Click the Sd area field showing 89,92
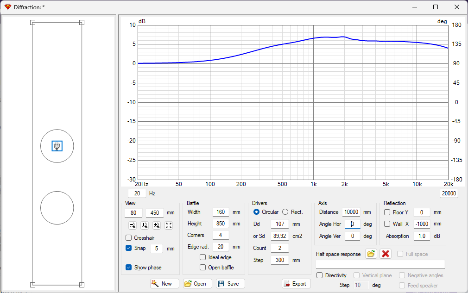 [x=280, y=236]
